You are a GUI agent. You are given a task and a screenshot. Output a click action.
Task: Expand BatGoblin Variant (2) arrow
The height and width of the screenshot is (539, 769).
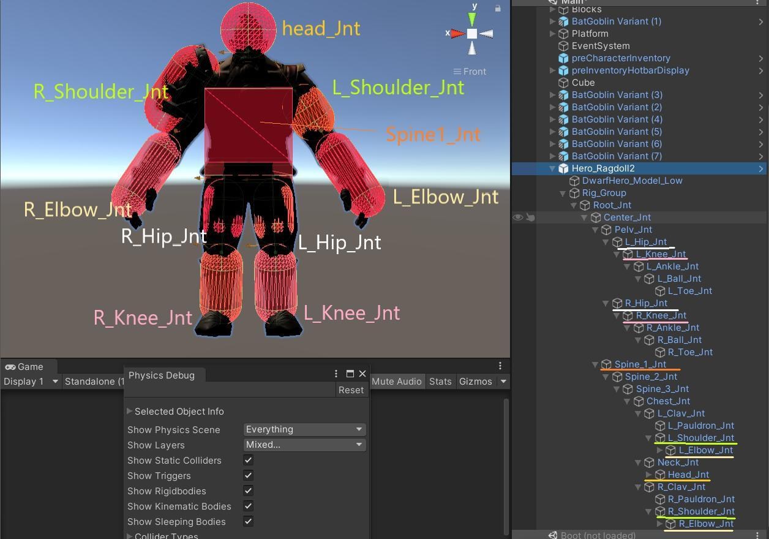552,107
